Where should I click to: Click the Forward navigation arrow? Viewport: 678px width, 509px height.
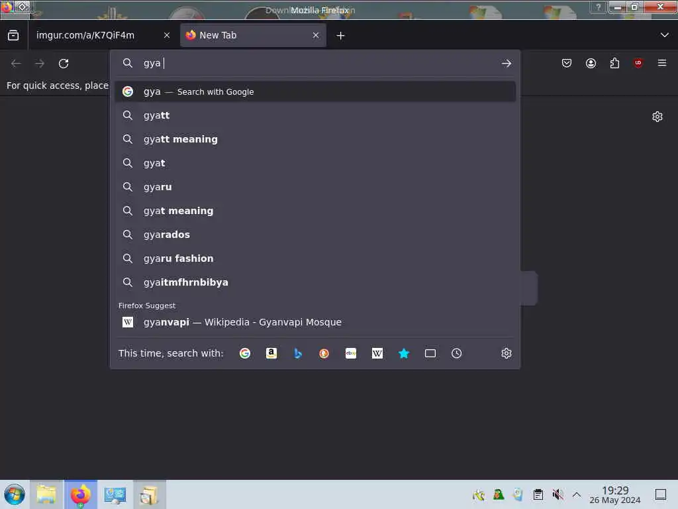pyautogui.click(x=40, y=64)
